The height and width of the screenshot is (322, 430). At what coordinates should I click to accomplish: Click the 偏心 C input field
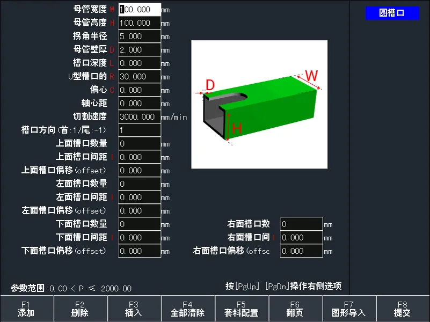tap(140, 90)
